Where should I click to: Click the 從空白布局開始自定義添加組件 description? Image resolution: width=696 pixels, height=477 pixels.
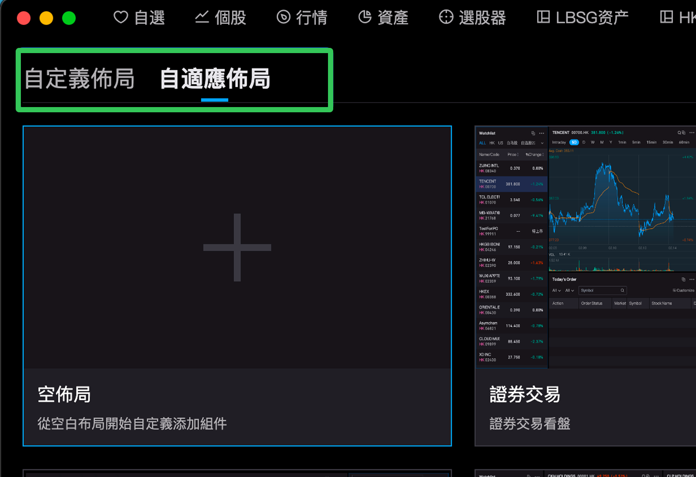132,423
